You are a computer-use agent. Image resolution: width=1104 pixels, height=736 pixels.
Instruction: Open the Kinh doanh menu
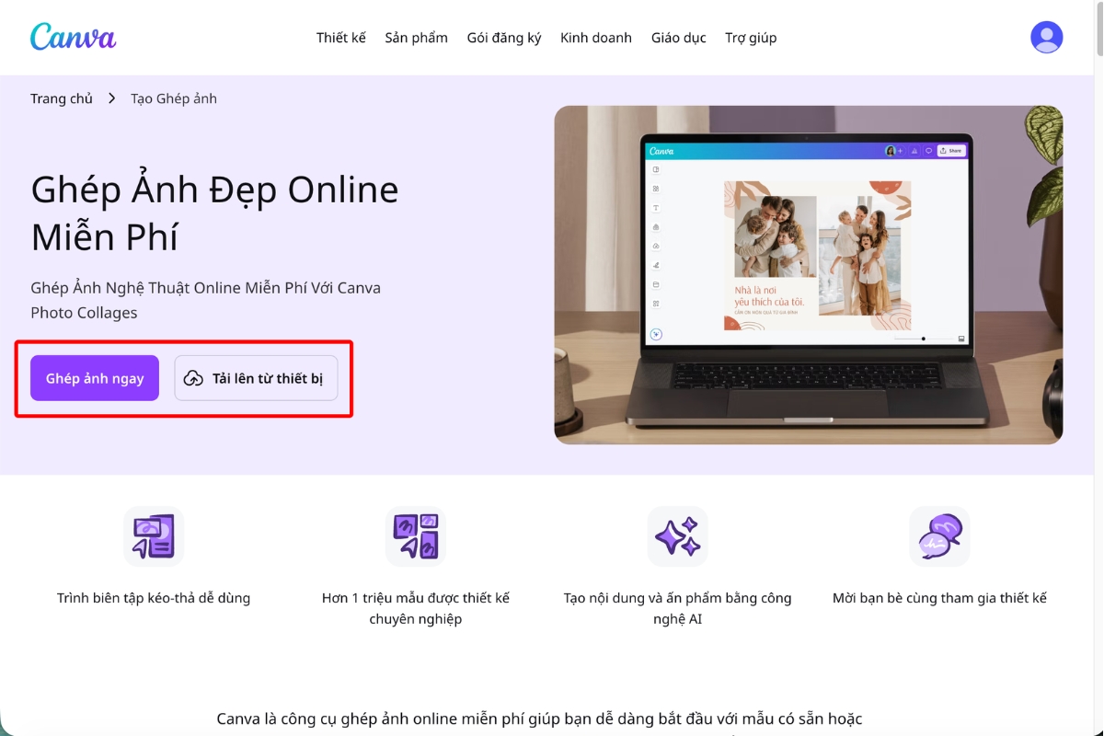[x=596, y=38]
